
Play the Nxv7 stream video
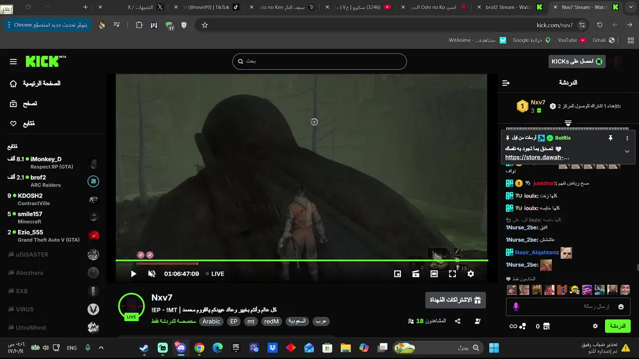click(133, 274)
